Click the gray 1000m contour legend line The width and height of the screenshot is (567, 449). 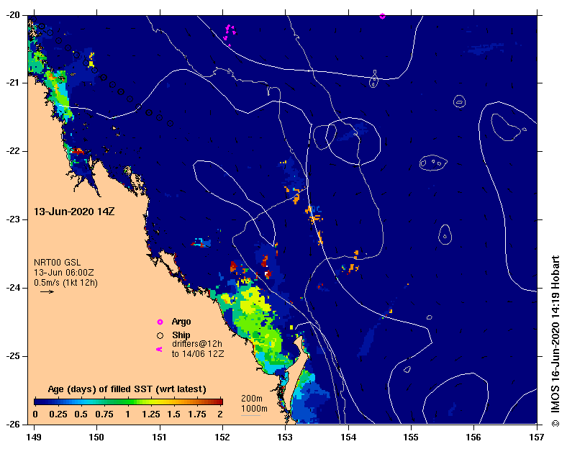click(250, 415)
